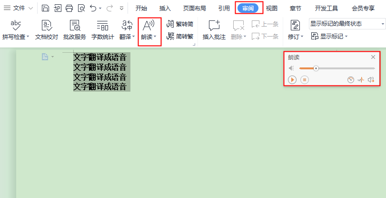The image size is (386, 198).
Task: Click the undo arrow icon
Action: tap(93, 8)
